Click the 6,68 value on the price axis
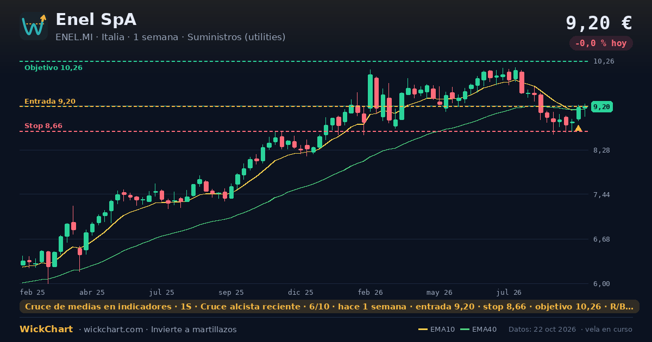The image size is (652, 342). click(602, 239)
